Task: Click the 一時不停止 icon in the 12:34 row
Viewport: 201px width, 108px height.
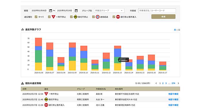Action: (46, 94)
